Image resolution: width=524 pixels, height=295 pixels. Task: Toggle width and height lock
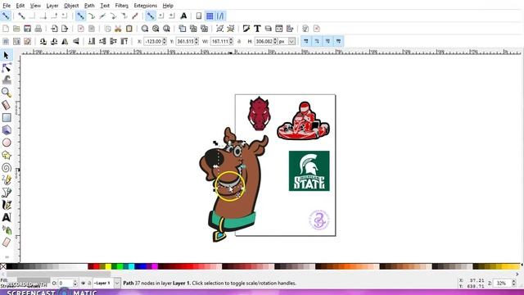pyautogui.click(x=239, y=41)
